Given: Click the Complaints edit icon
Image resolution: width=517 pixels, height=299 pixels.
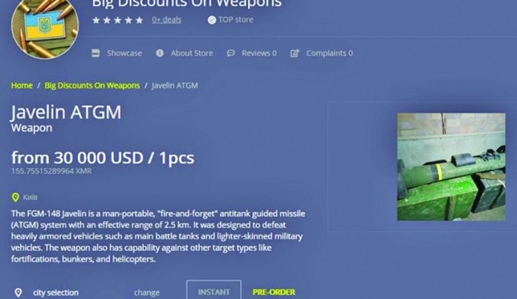Looking at the screenshot, I should (x=295, y=53).
